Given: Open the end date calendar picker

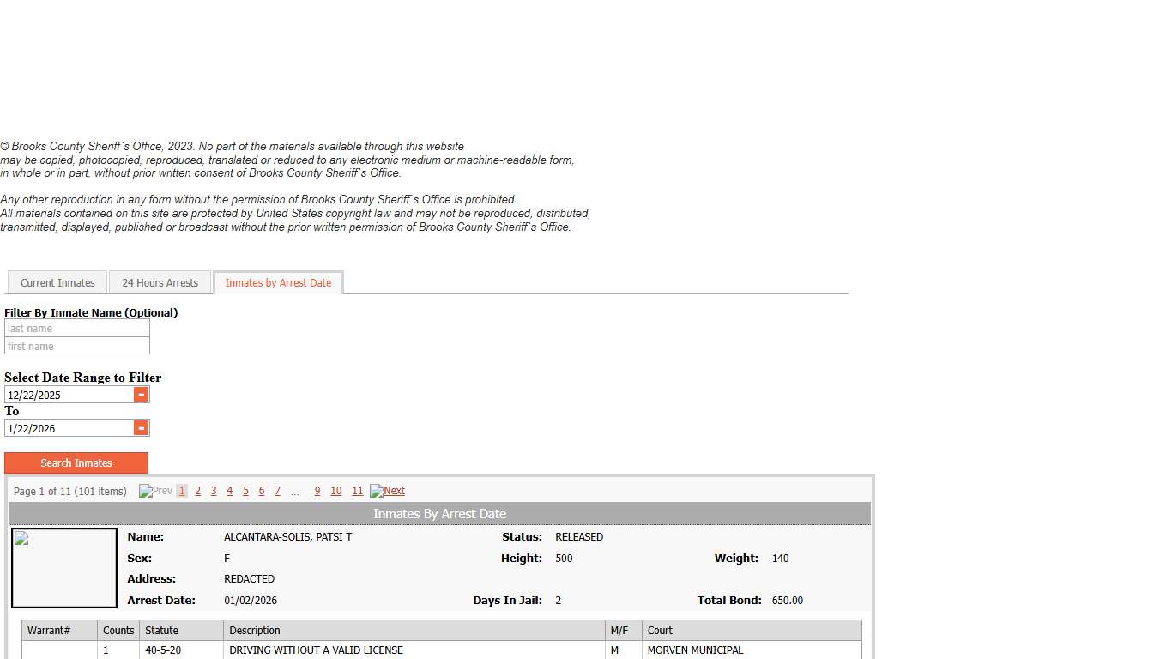Looking at the screenshot, I should tap(142, 428).
